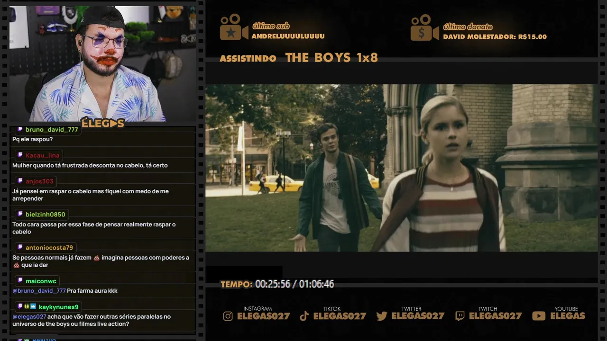This screenshot has height=341, width=607.
Task: Click the streamer webcam feed
Action: (102, 63)
